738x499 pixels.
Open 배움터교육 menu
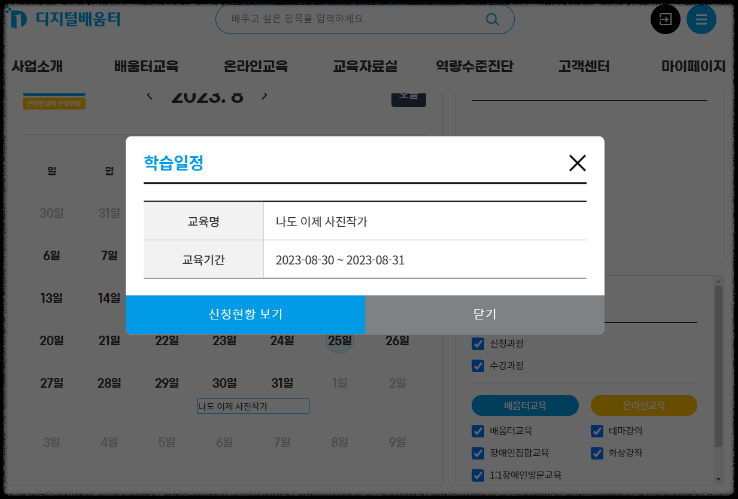click(x=146, y=66)
